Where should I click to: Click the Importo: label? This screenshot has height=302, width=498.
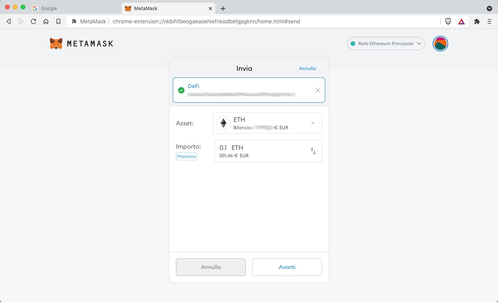[188, 147]
